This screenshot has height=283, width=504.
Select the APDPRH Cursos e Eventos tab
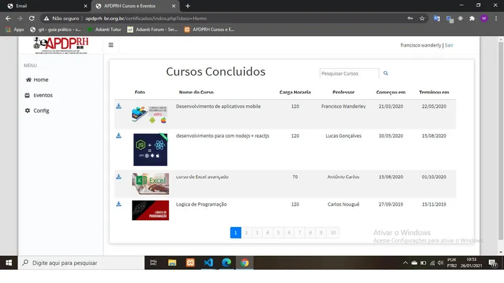coord(136,6)
